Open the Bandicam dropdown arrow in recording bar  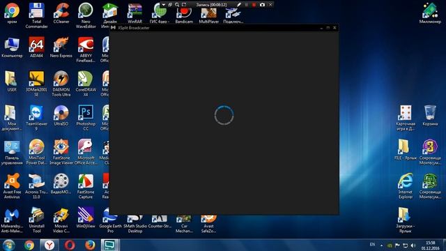(164, 5)
